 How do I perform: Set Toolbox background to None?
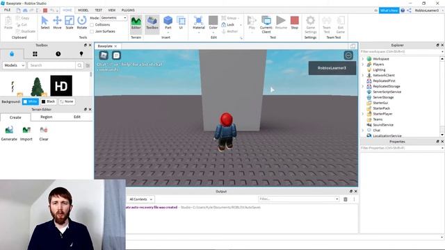tap(67, 101)
